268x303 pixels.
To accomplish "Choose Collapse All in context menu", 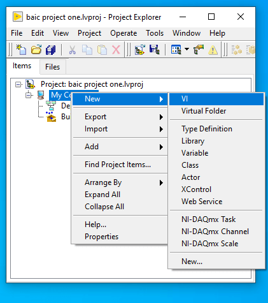I will pos(120,207).
